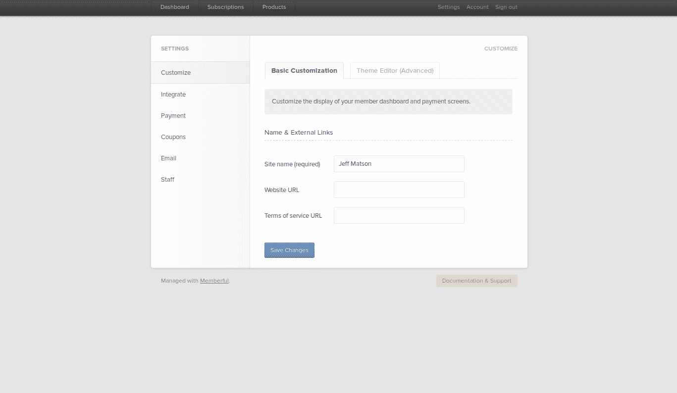Click into the Terms of service URL field
The width and height of the screenshot is (677, 393).
399,215
